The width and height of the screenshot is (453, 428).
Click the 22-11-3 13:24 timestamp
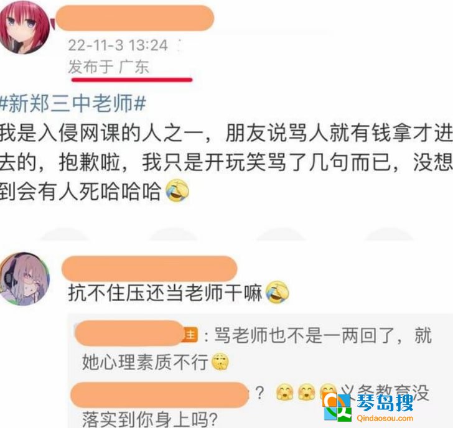(x=118, y=45)
